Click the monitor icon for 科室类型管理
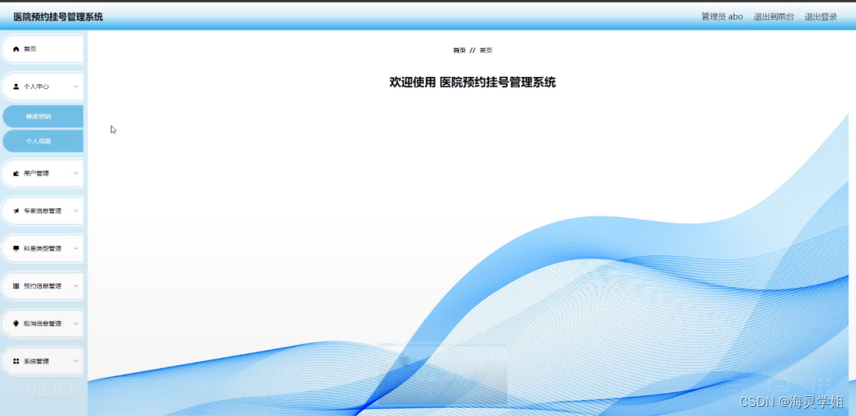This screenshot has width=856, height=416. point(16,248)
